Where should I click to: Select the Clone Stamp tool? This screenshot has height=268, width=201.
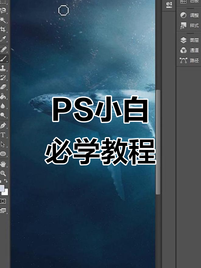pyautogui.click(x=3, y=68)
